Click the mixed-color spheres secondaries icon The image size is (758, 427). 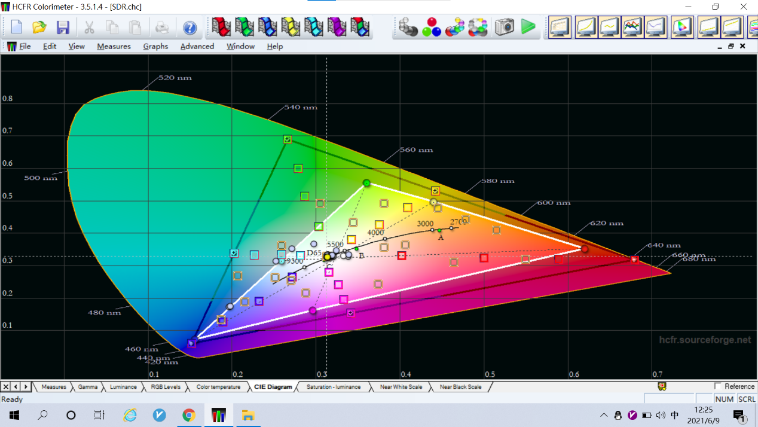pyautogui.click(x=455, y=27)
